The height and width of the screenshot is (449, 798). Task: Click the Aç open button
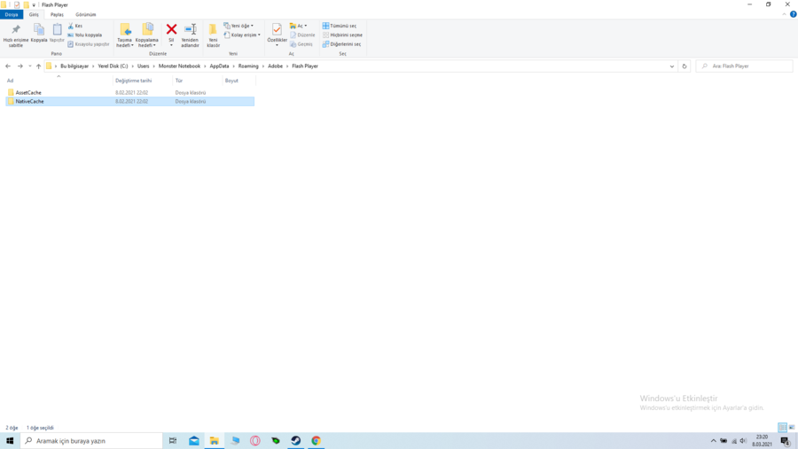pos(298,26)
